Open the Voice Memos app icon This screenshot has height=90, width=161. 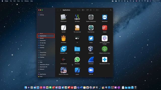coord(63,59)
